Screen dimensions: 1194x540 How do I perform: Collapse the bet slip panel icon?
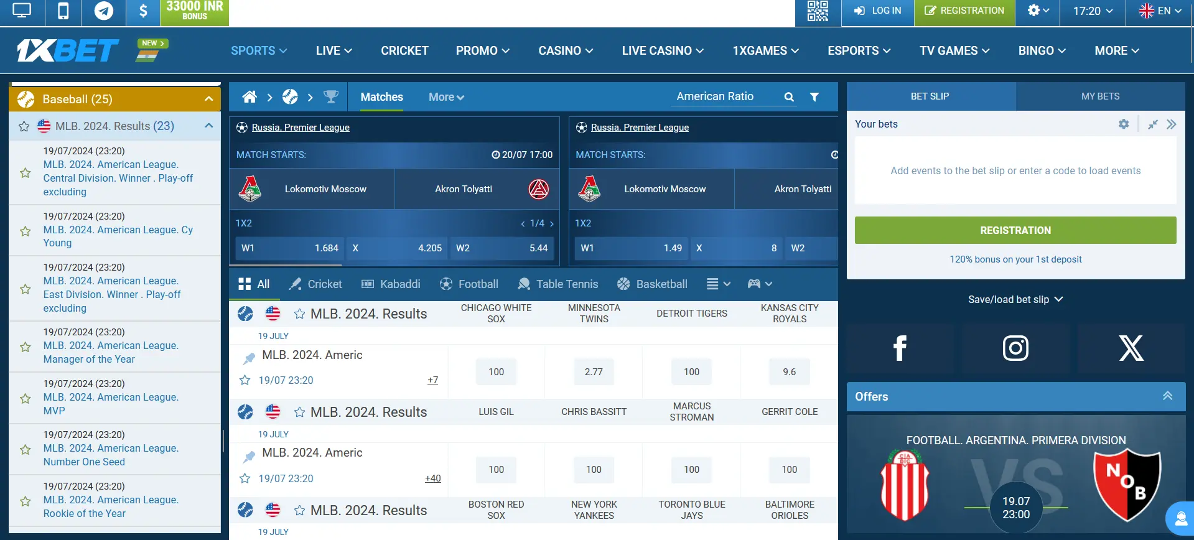pyautogui.click(x=1153, y=124)
